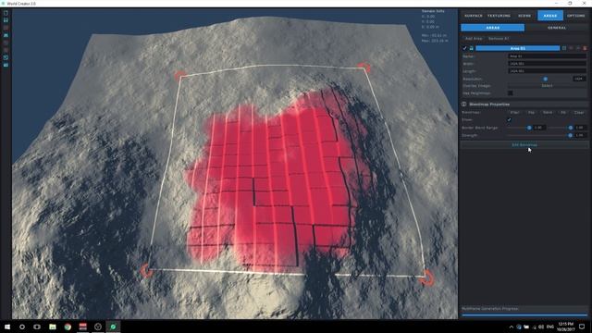The width and height of the screenshot is (592, 333).
Task: Click the bottom-left red corner rotate handle
Action: [146, 270]
